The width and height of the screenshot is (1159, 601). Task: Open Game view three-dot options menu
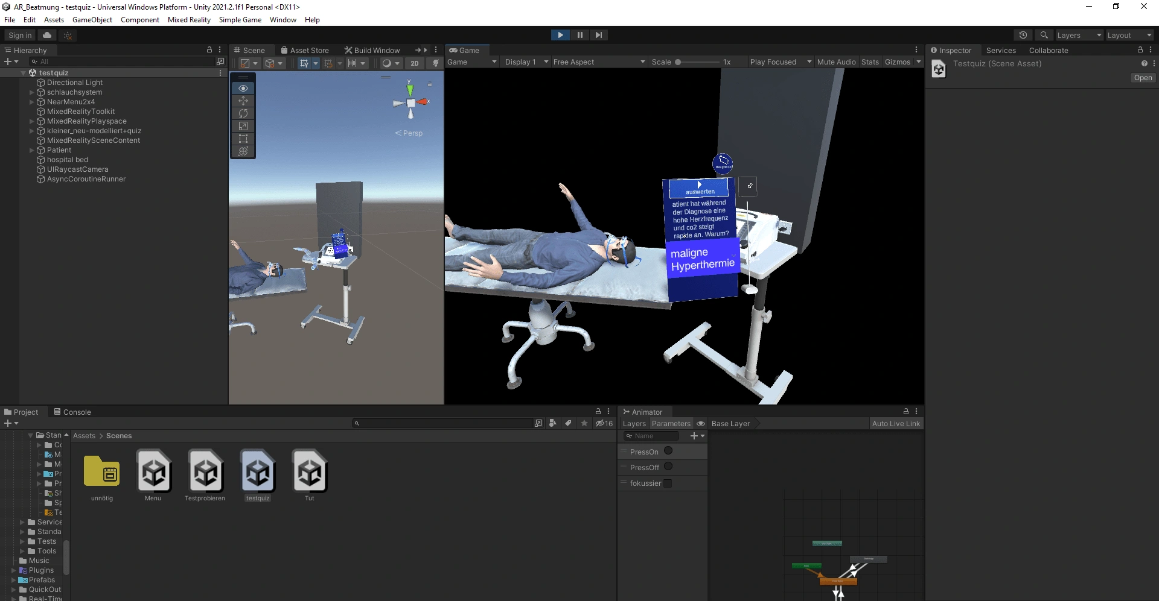point(916,50)
